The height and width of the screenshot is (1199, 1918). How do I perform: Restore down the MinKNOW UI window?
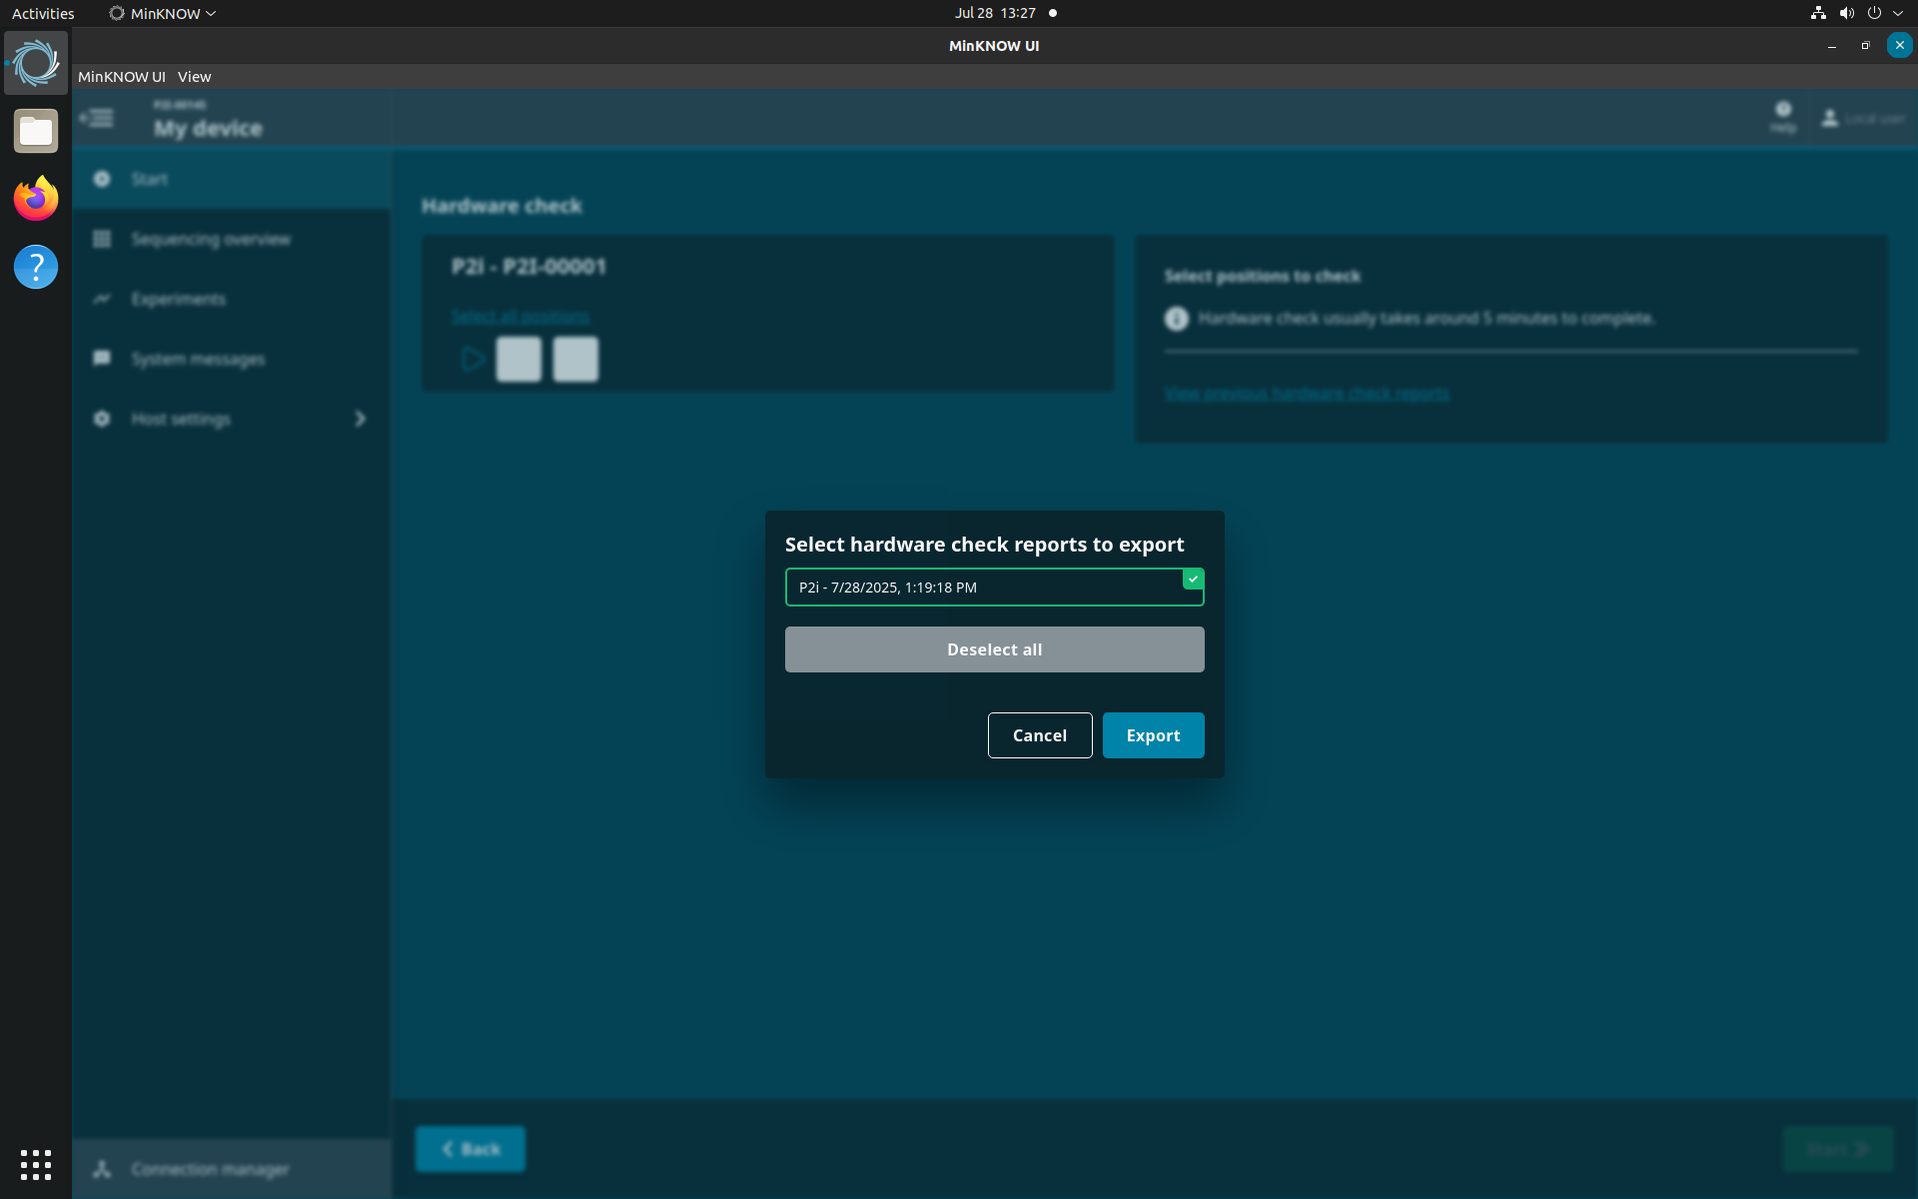coord(1865,46)
